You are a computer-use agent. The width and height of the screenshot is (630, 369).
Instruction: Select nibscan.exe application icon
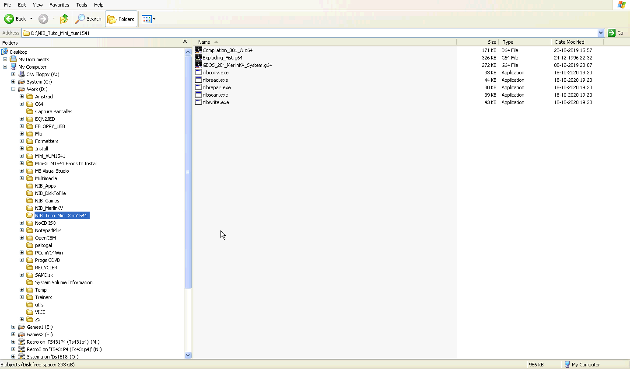click(x=199, y=94)
